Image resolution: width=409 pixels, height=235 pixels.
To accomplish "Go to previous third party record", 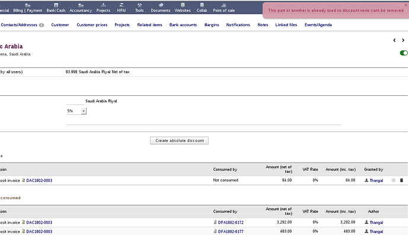I will (x=394, y=40).
